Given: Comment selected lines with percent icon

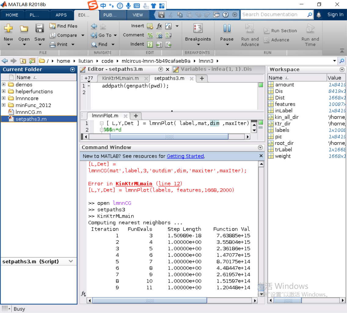Looking at the screenshot, I should pyautogui.click(x=150, y=35).
